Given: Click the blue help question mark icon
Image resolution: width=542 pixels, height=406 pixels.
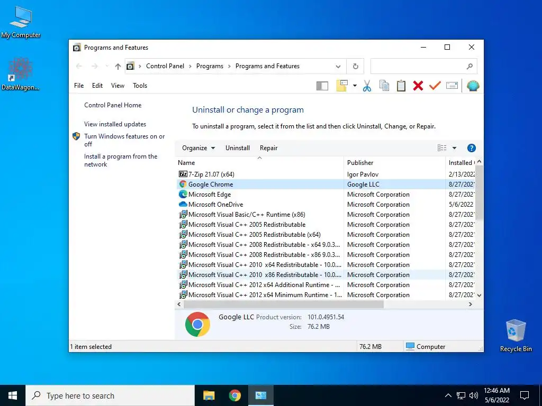Looking at the screenshot, I should point(471,148).
